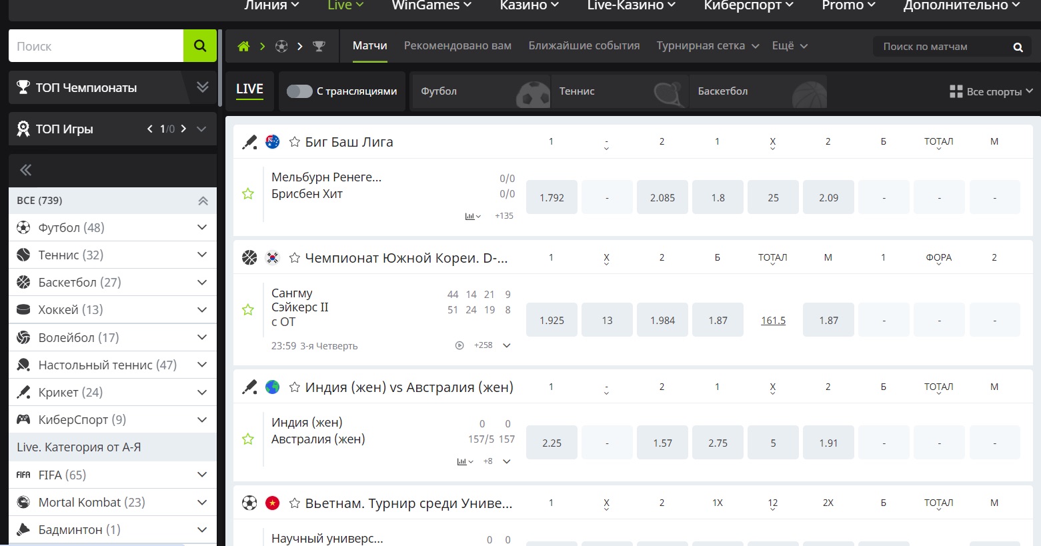Bet on odds 1.925 for Сангму

[552, 320]
